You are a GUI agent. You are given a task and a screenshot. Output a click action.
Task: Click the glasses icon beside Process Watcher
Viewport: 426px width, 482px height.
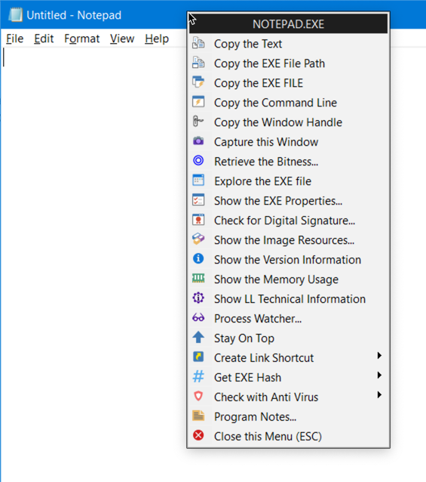[198, 317]
